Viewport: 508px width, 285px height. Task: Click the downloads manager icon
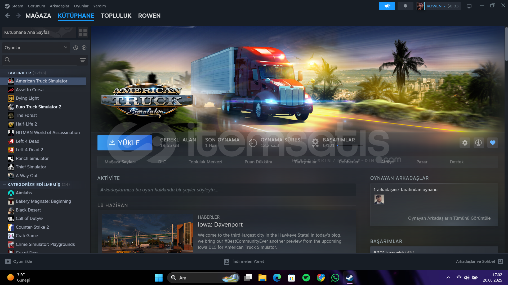[x=227, y=262]
